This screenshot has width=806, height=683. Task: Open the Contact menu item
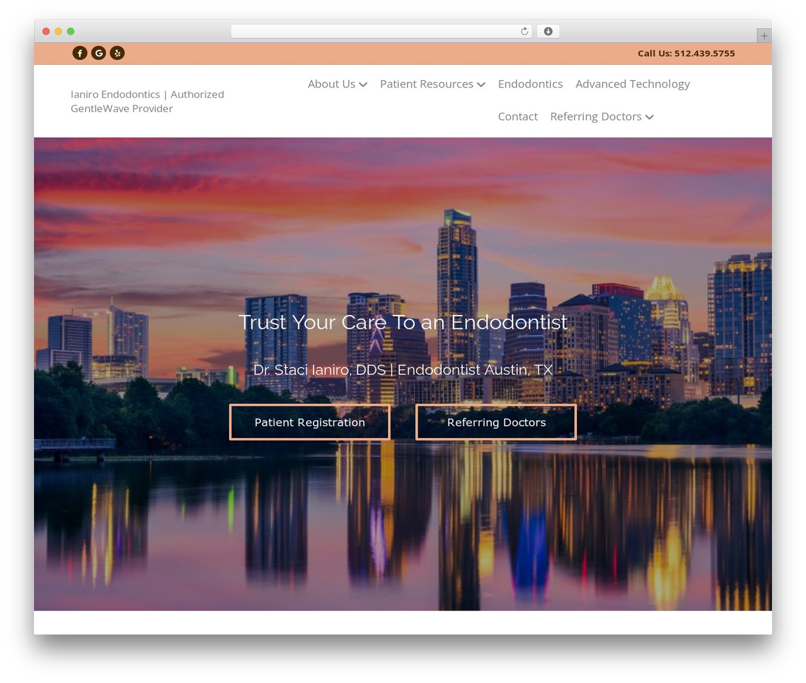click(x=518, y=117)
